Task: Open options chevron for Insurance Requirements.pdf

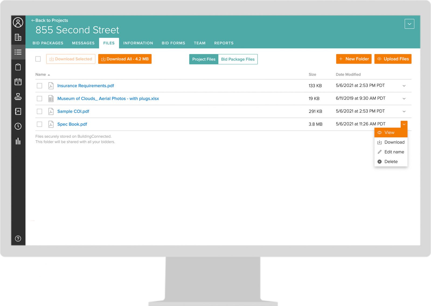Action: point(404,86)
